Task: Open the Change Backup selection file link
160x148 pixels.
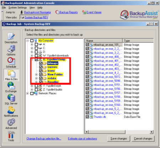Action: pyautogui.click(x=44, y=138)
